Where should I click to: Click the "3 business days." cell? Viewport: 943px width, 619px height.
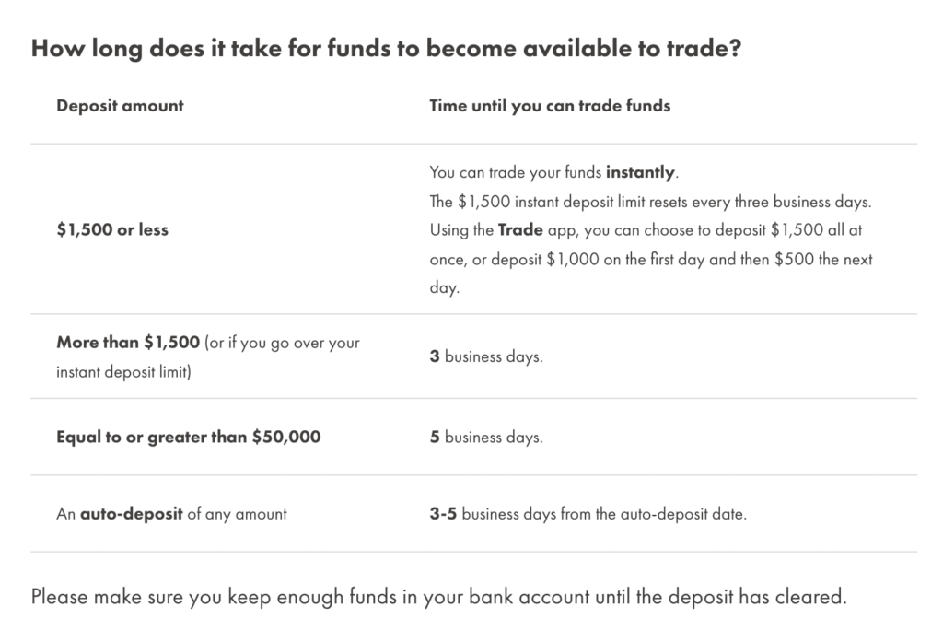486,356
